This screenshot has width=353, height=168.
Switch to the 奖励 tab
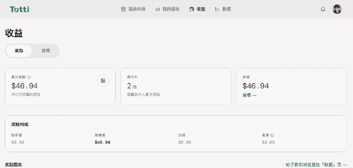(19, 51)
